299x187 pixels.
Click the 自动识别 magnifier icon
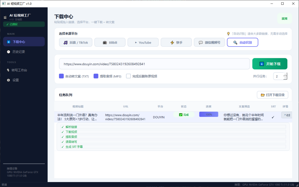[235, 42]
